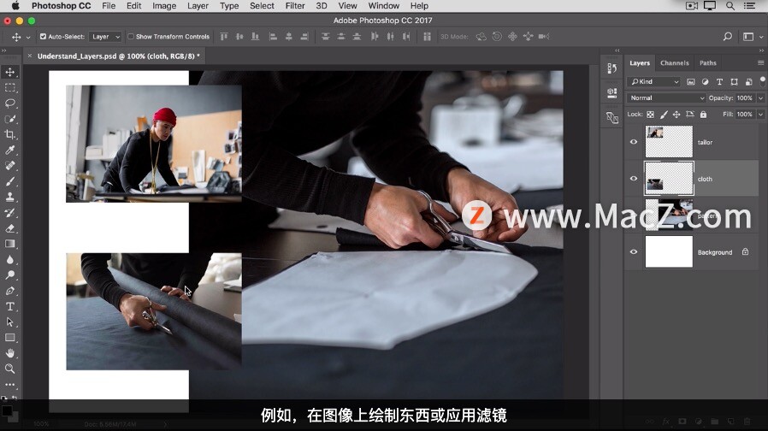
Task: Select the History Brush tool
Action: (9, 213)
